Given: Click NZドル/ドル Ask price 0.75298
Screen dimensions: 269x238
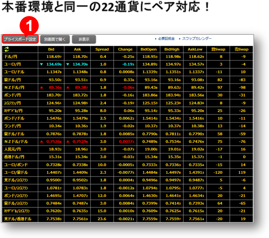Looking at the screenshot, I should [x=80, y=142].
